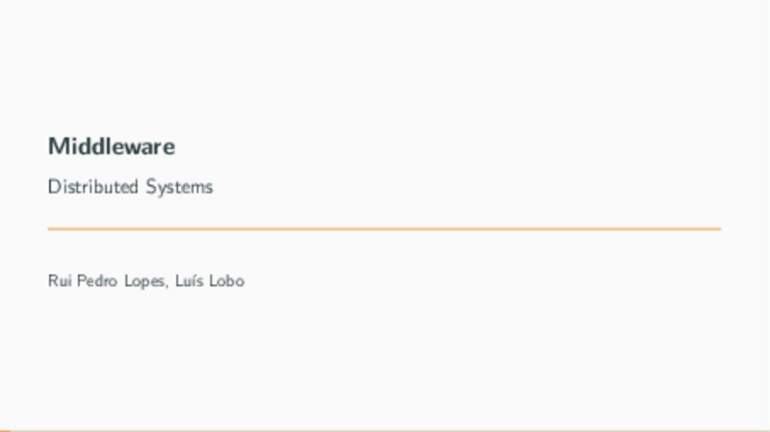Click the slide progress bar at the bottom
The height and width of the screenshot is (432, 770).
[385, 430]
